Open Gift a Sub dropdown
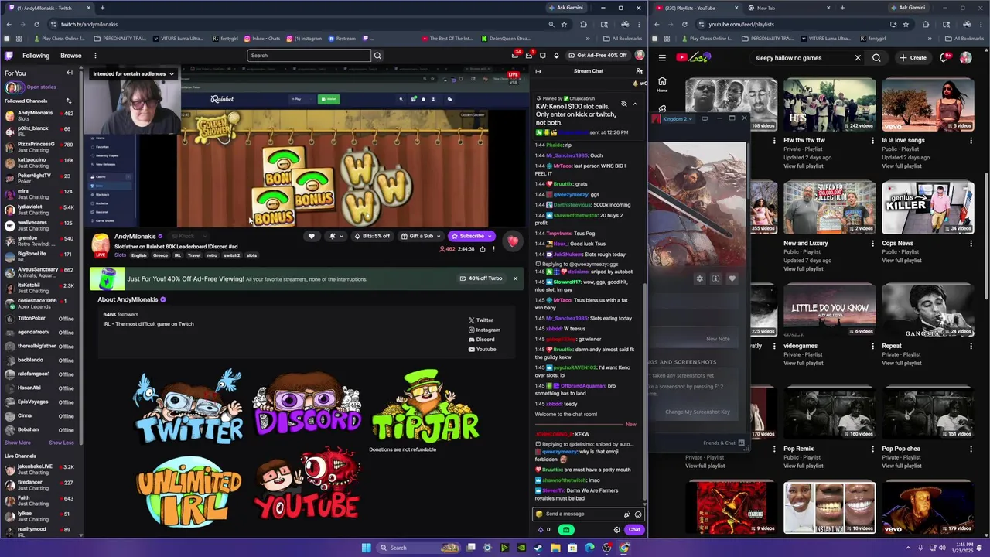Viewport: 990px width, 557px height. (423, 236)
